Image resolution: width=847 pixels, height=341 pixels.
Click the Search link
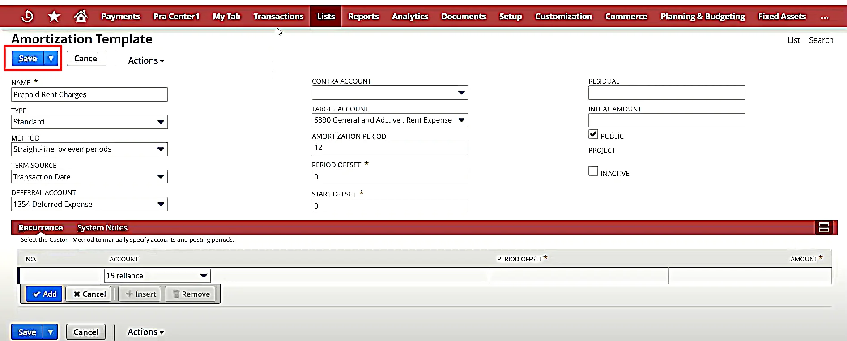(x=821, y=40)
